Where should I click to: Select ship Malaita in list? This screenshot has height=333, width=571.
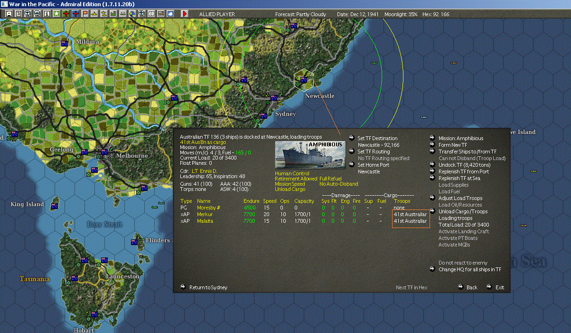[x=205, y=221]
